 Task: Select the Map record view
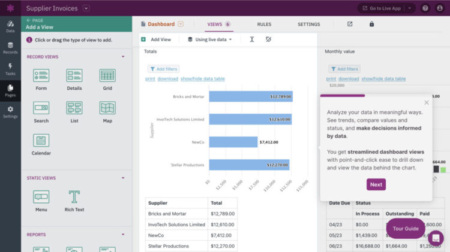coord(107,113)
